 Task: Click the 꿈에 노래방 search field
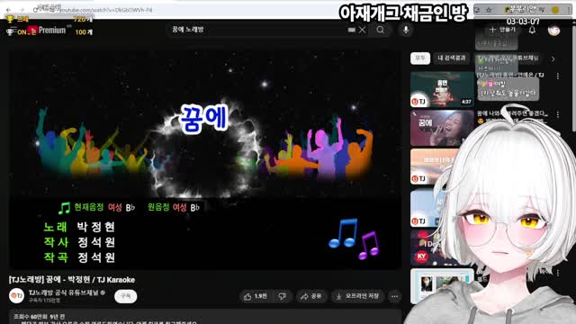point(257,30)
